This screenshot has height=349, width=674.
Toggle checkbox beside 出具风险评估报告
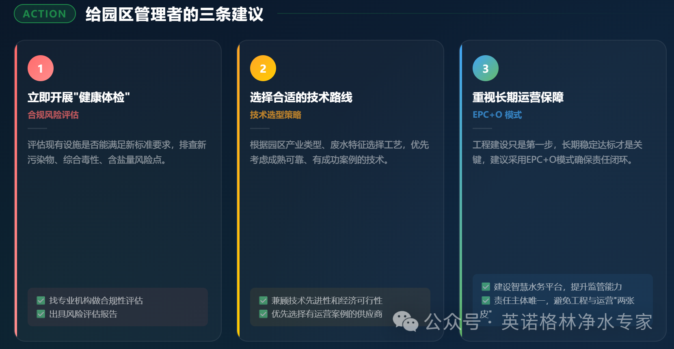click(41, 314)
